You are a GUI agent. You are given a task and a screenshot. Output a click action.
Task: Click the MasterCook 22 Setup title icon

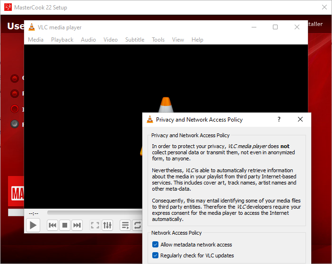point(8,7)
